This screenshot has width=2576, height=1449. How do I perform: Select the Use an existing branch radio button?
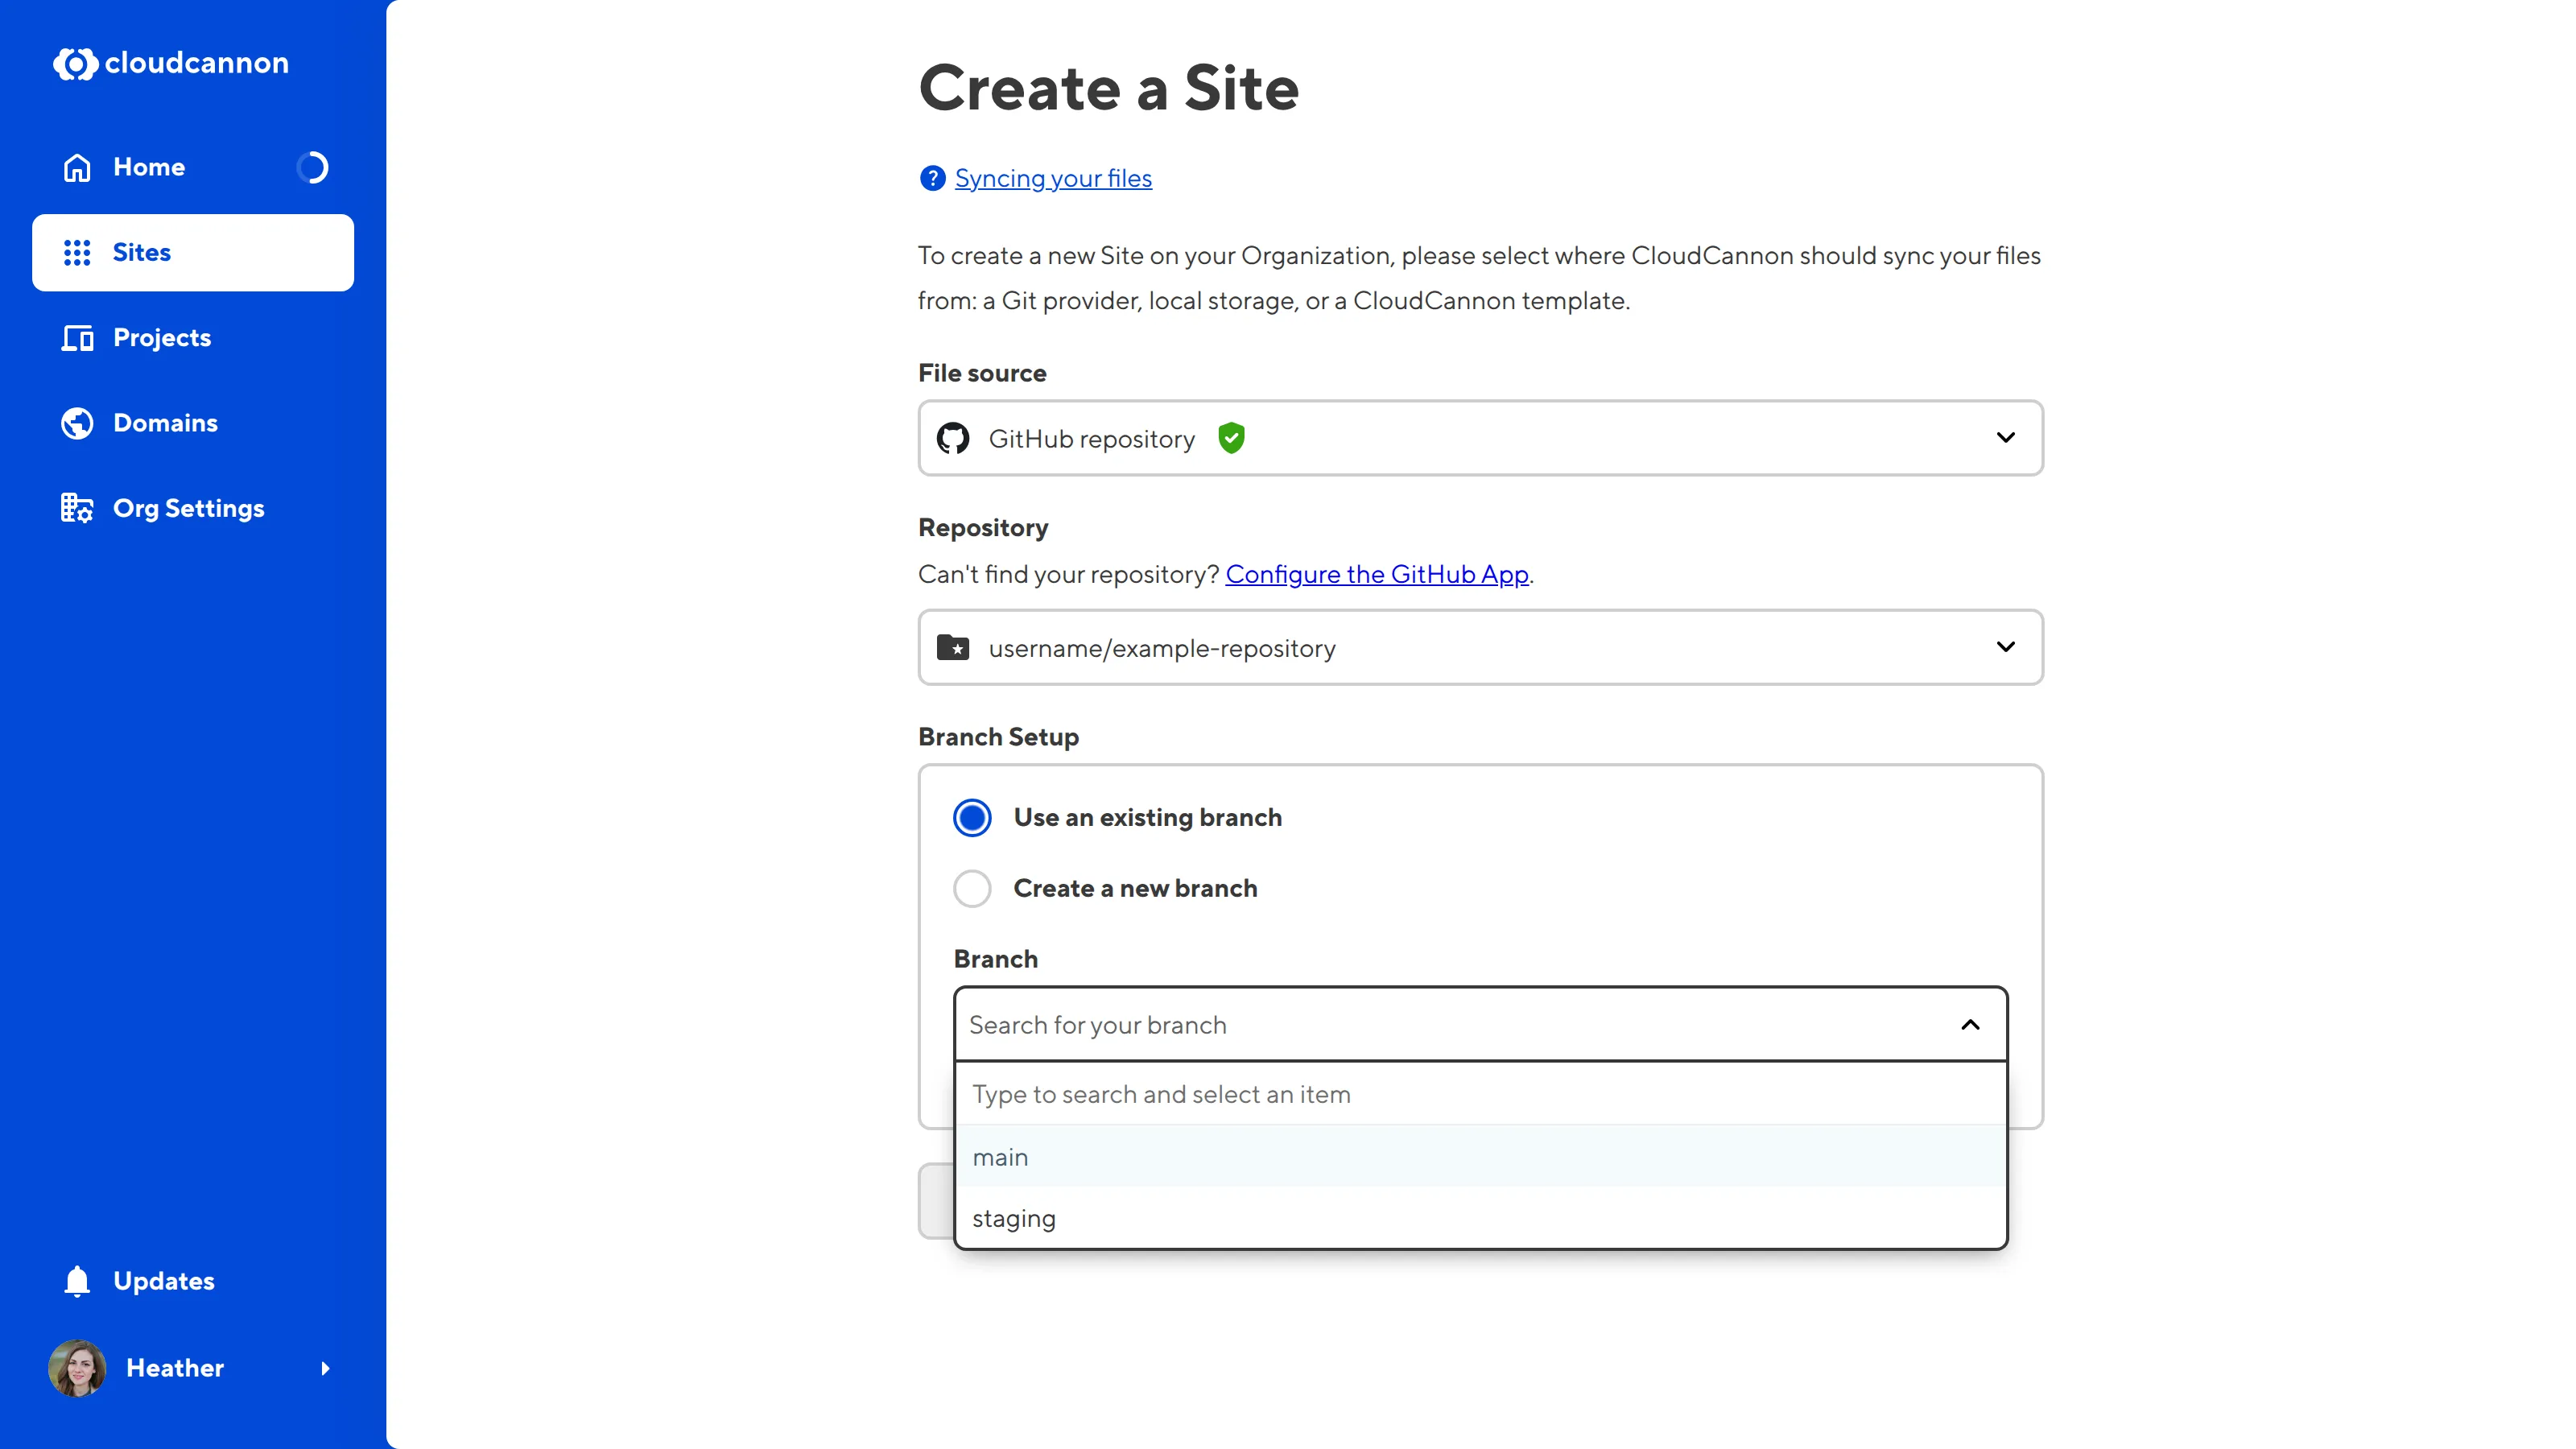point(971,817)
